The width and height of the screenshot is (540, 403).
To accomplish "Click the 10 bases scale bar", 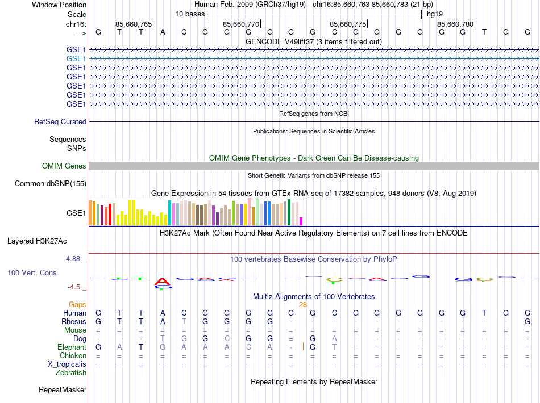I will [314, 14].
